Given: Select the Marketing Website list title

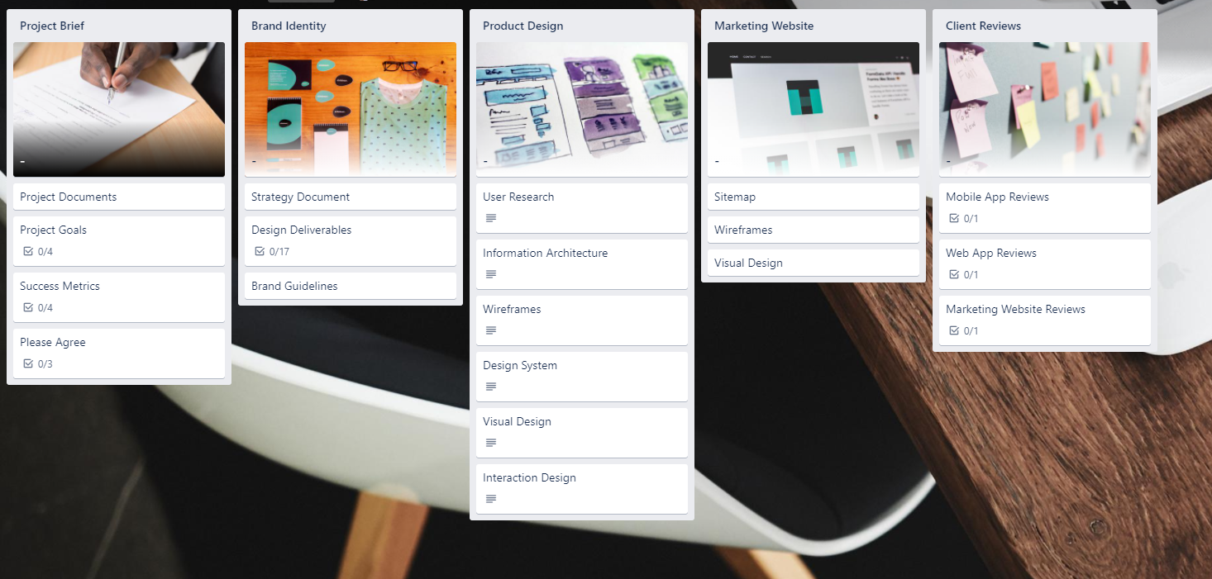Looking at the screenshot, I should [x=764, y=26].
